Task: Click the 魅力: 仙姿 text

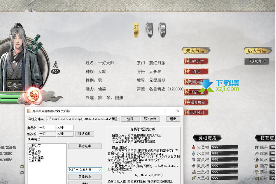Action: point(96,89)
